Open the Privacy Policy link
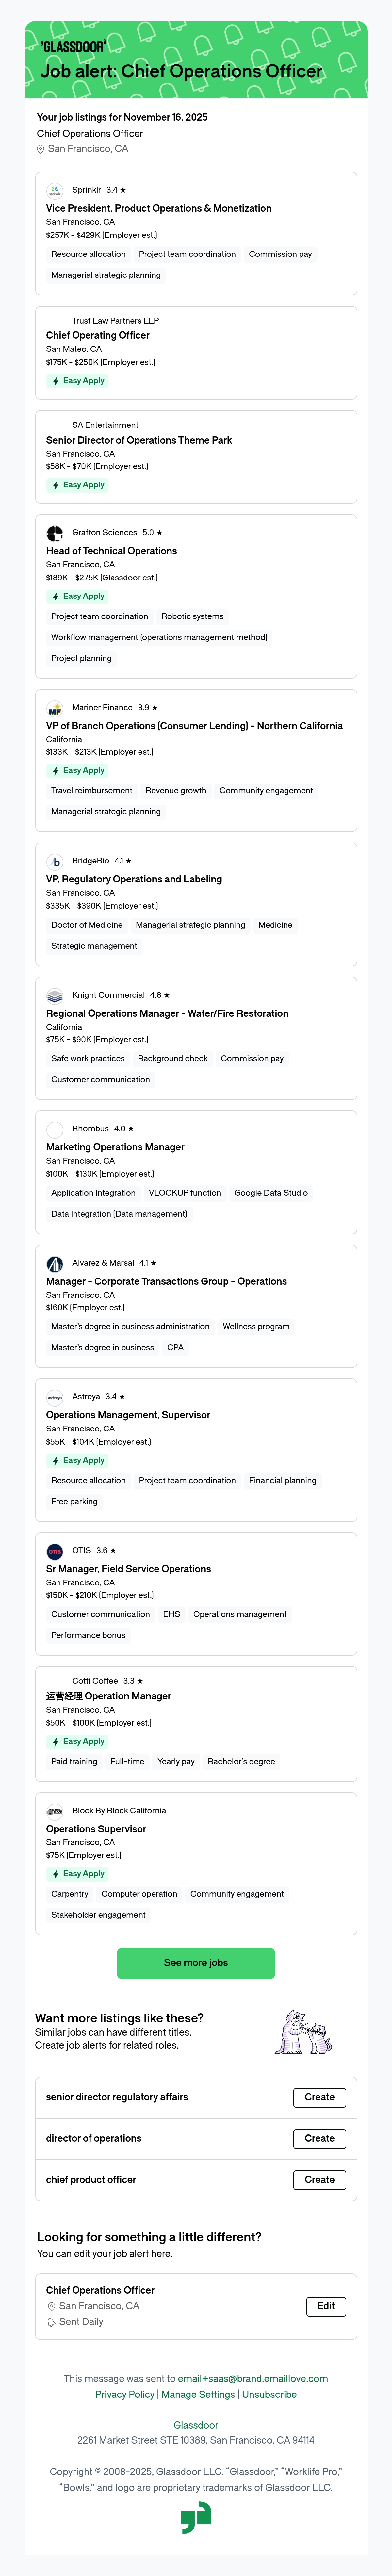The image size is (392, 2576). pyautogui.click(x=125, y=2394)
